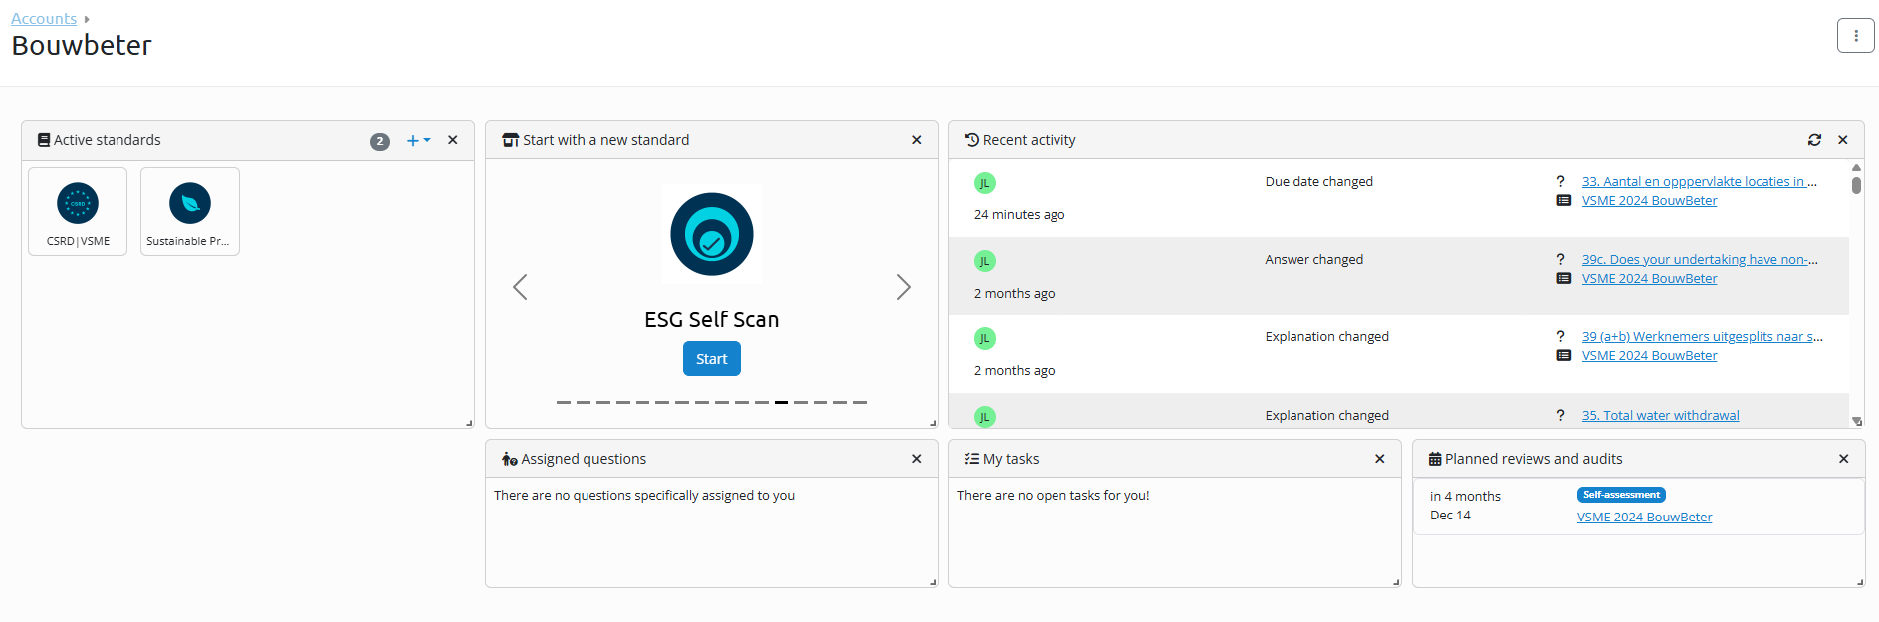Screen dimensions: 1879x622
Task: Click the ESG Self Scan logo
Action: tap(712, 234)
